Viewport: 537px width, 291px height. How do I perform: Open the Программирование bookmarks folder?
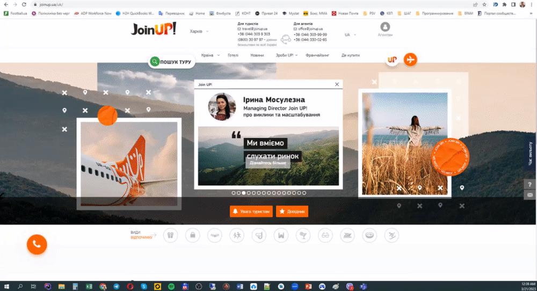tap(434, 13)
